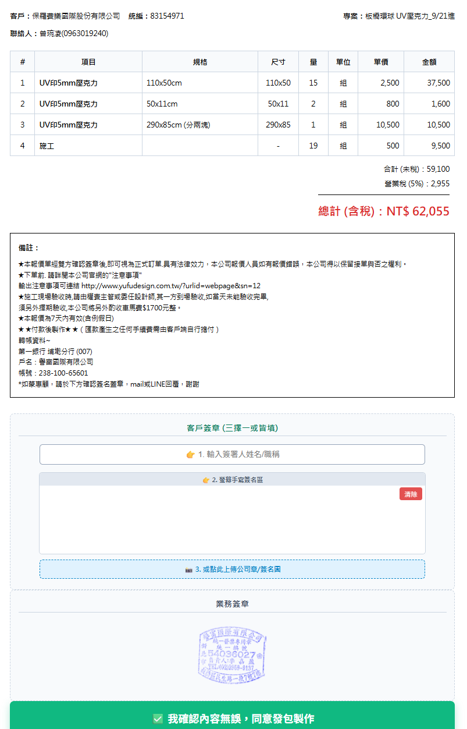Image resolution: width=467 pixels, height=729 pixels.
Task: Click the yufudesign.com.tw URL in notes
Action: (171, 286)
